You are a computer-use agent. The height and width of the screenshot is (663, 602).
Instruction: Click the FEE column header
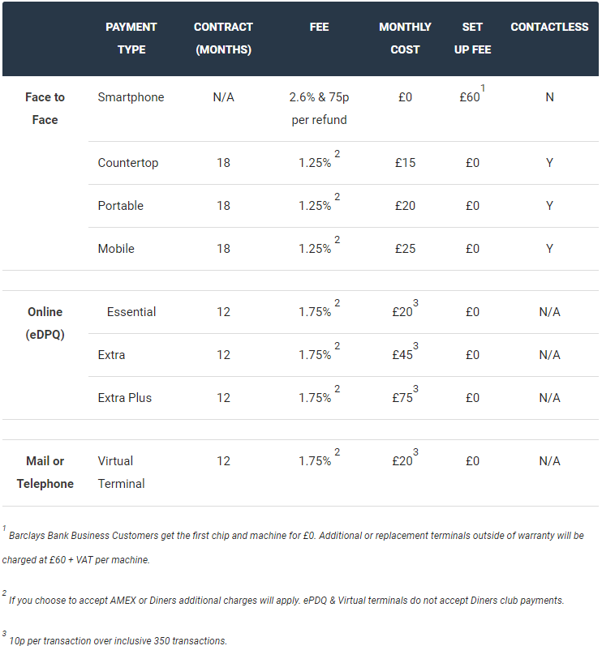pyautogui.click(x=319, y=27)
